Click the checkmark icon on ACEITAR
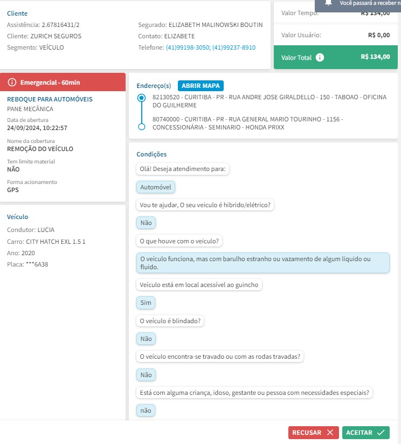 pyautogui.click(x=381, y=433)
